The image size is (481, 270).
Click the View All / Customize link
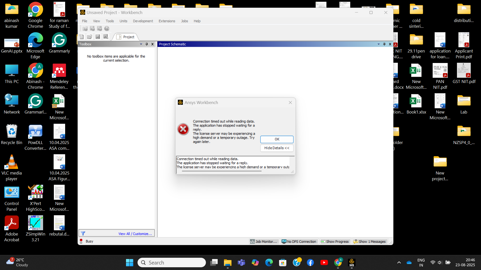point(135,234)
